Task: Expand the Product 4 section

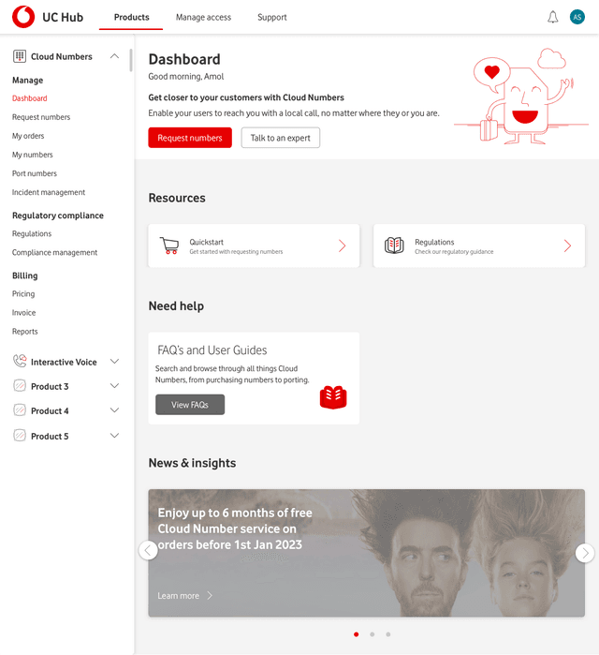Action: point(114,410)
